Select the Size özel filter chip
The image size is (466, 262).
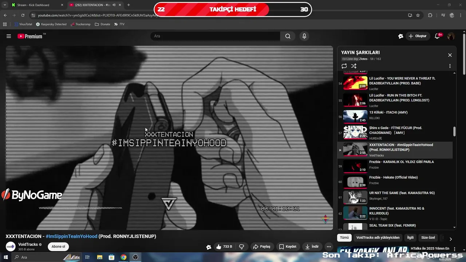428,238
